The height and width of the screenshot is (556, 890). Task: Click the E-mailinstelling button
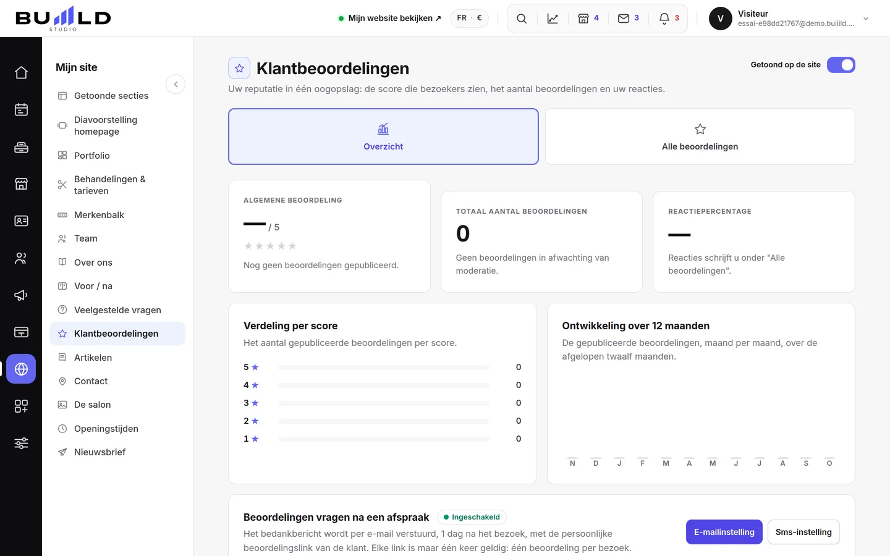[724, 532]
